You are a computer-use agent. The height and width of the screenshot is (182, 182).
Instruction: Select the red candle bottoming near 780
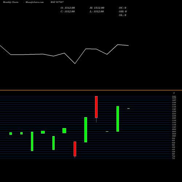click(75, 149)
